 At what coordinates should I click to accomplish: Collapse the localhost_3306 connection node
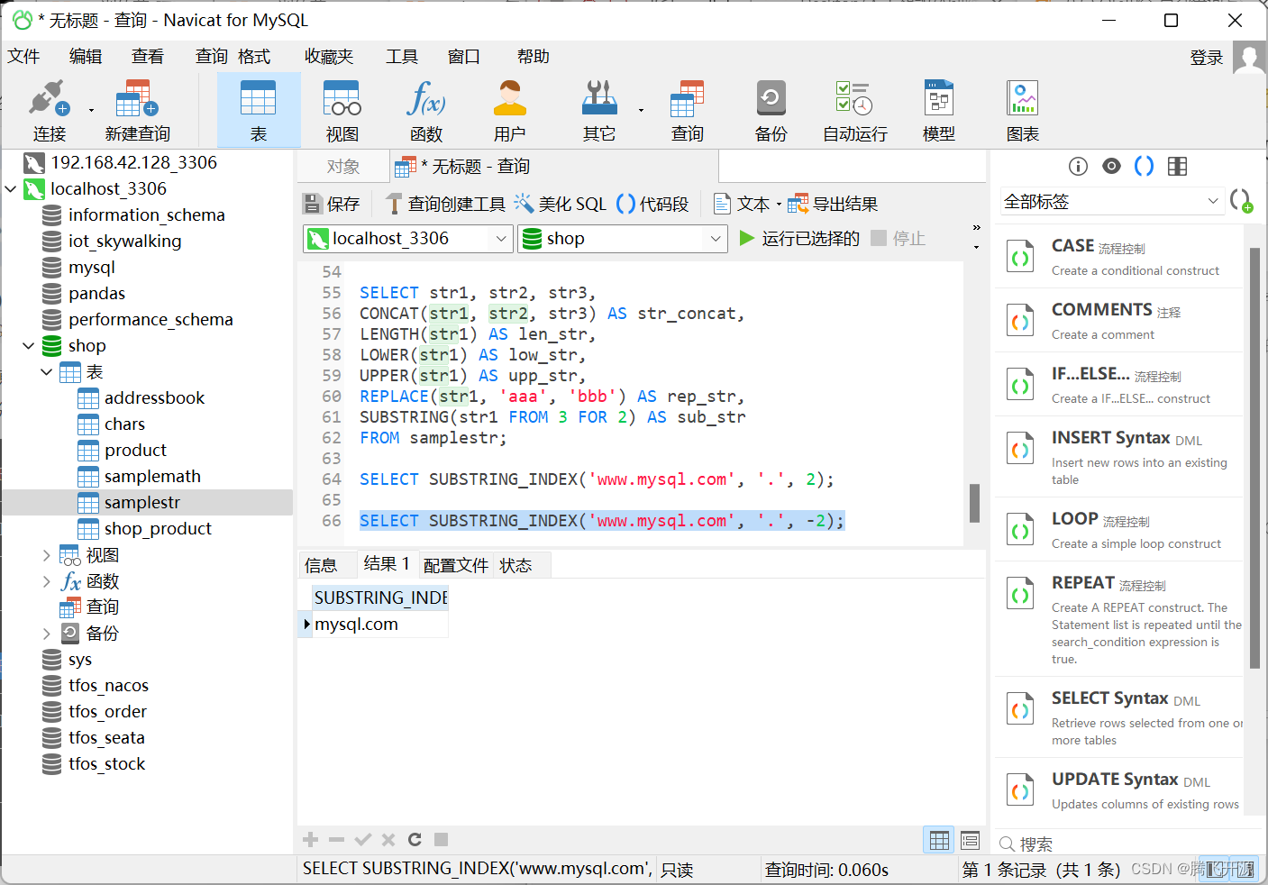tap(11, 189)
